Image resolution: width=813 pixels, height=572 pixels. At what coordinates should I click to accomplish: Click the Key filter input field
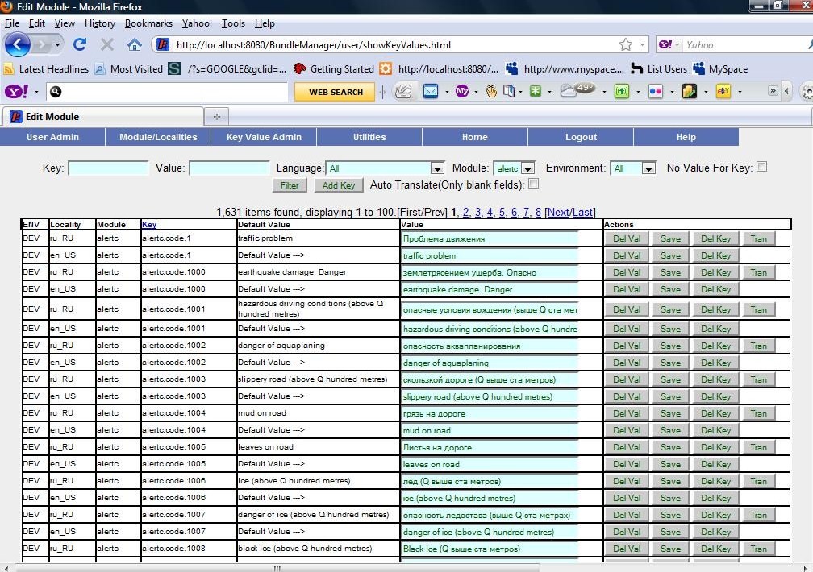click(108, 168)
